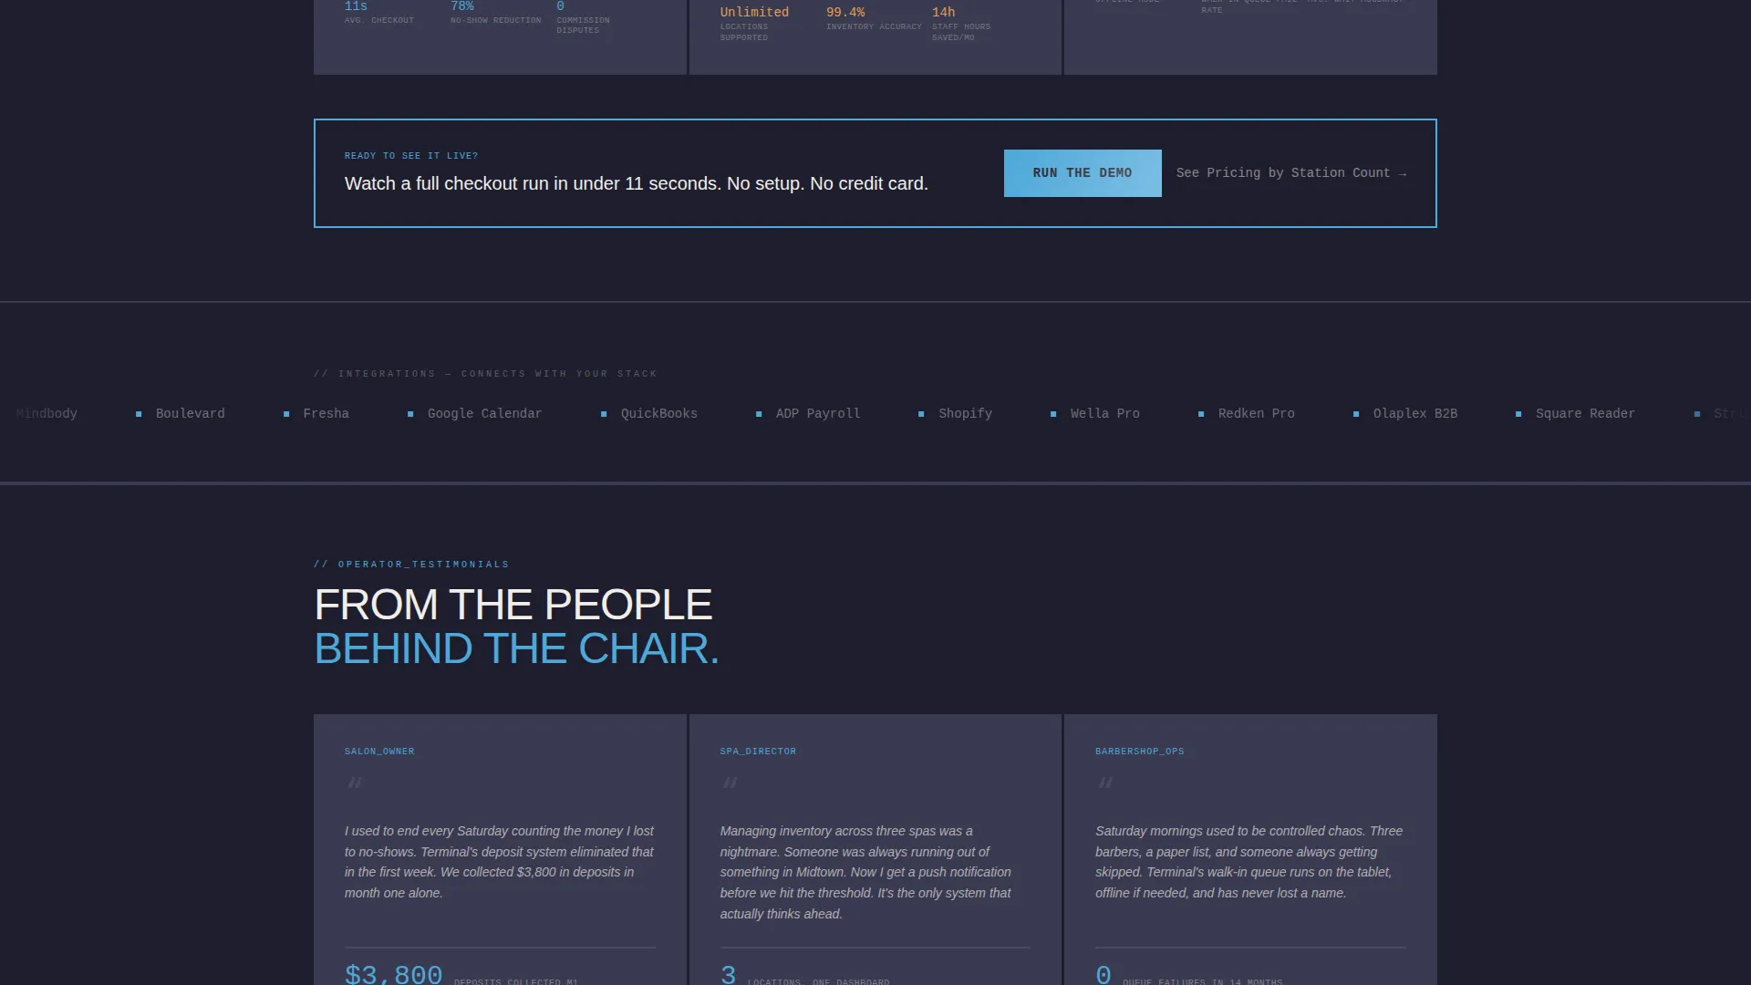Click the spa director's inventory quote

pyautogui.click(x=866, y=873)
